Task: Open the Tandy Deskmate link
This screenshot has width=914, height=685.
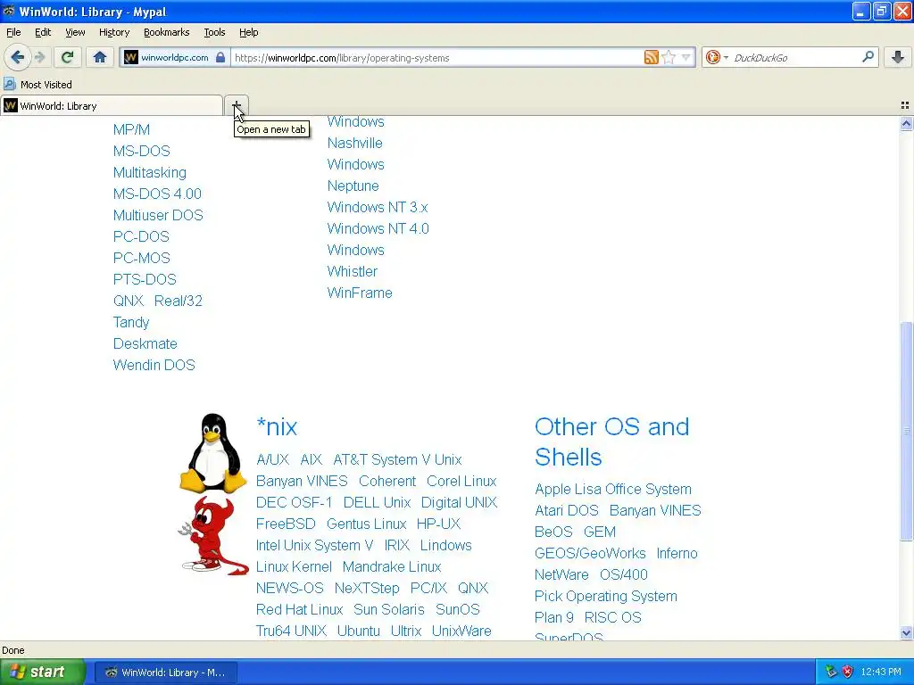Action: pyautogui.click(x=145, y=333)
